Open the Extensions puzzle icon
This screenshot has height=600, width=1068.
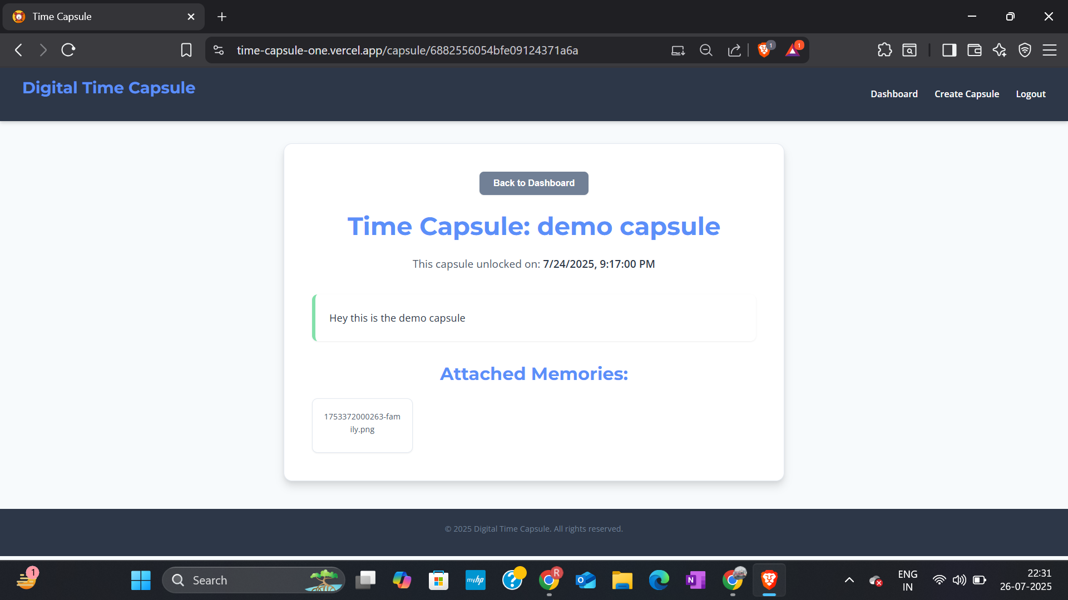pos(884,51)
